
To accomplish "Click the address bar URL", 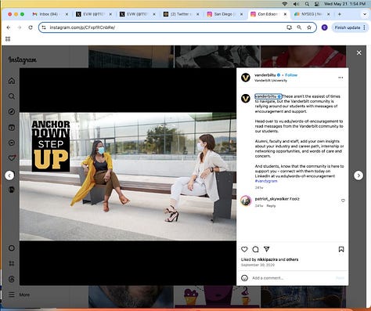I will coord(82,27).
